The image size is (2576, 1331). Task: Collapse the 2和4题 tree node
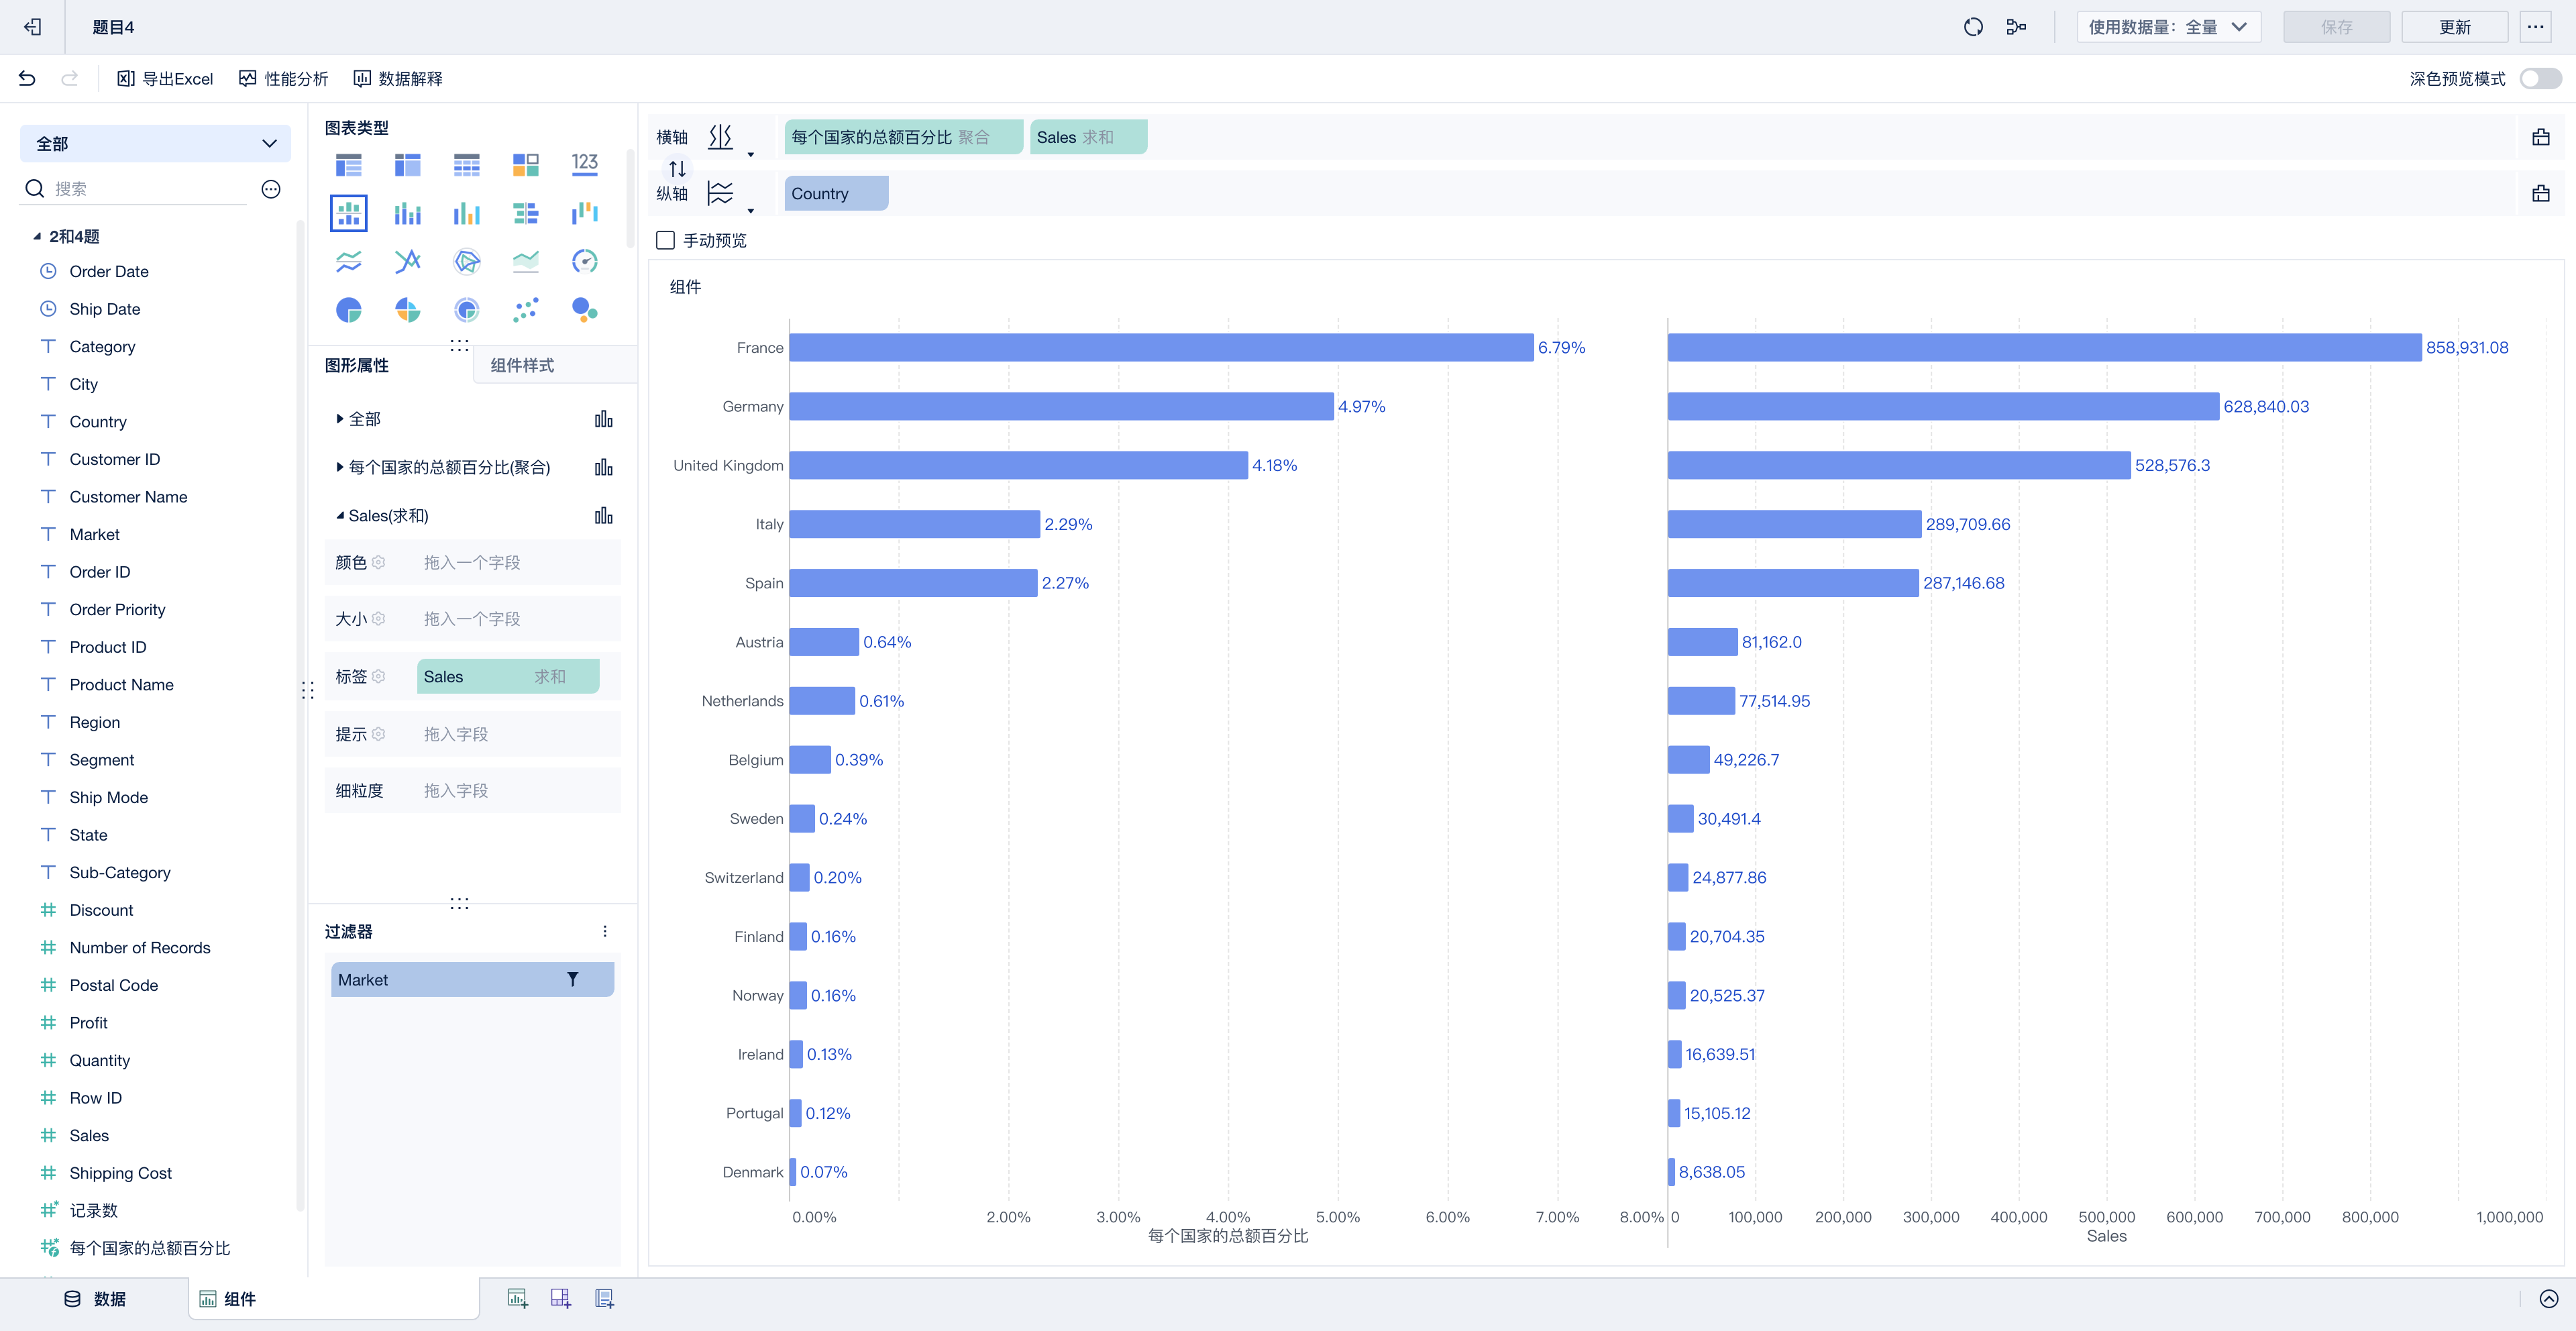37,236
